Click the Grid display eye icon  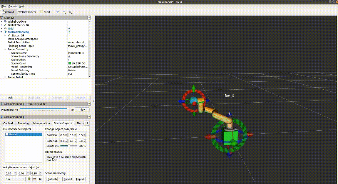(5, 28)
